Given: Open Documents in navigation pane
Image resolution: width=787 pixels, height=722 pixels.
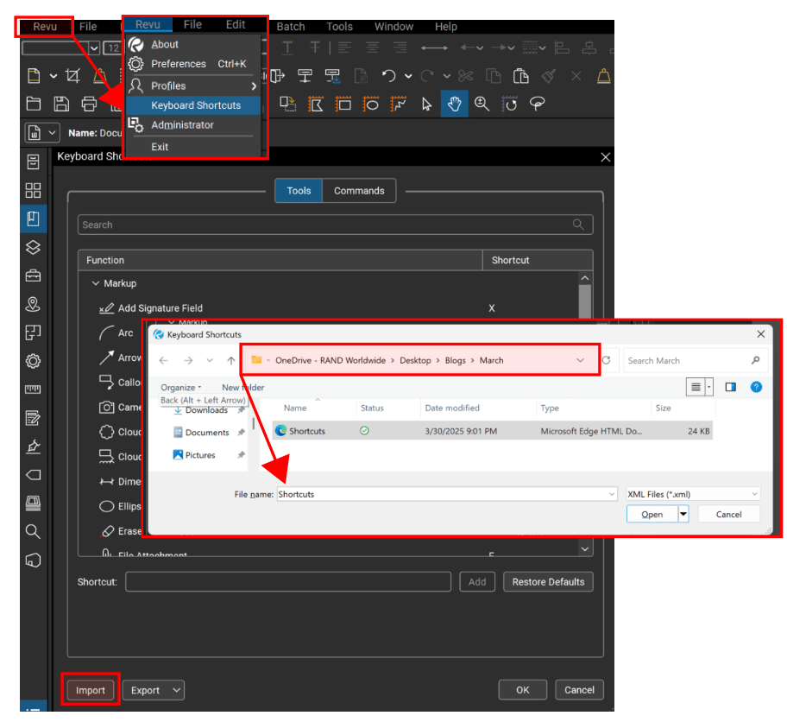Looking at the screenshot, I should pos(207,433).
